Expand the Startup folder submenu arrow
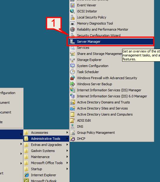160x182 pixels. pyautogui.click(x=67, y=169)
